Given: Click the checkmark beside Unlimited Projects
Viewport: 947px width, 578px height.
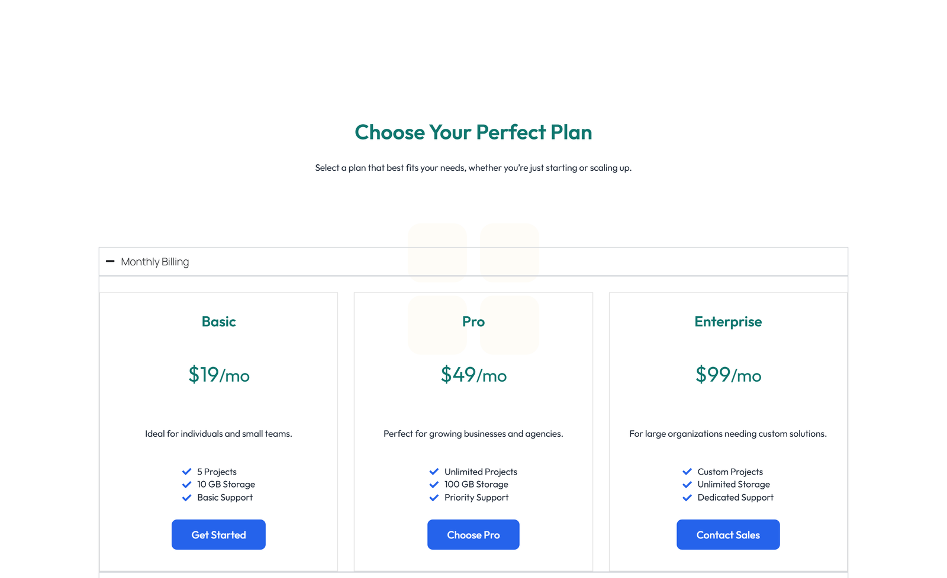Looking at the screenshot, I should [x=433, y=472].
